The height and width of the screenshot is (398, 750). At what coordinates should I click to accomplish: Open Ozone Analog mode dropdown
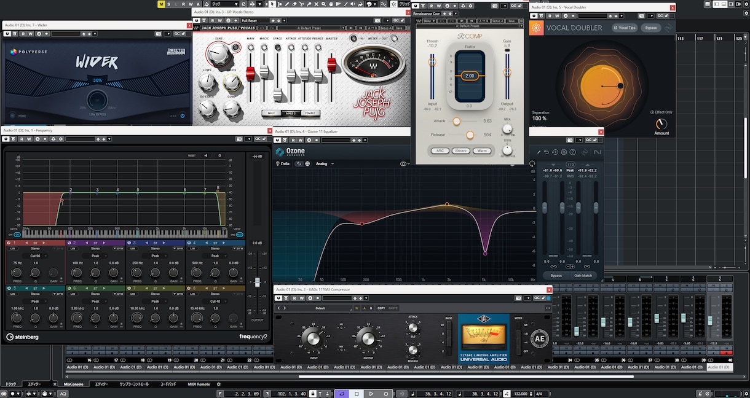click(x=325, y=164)
